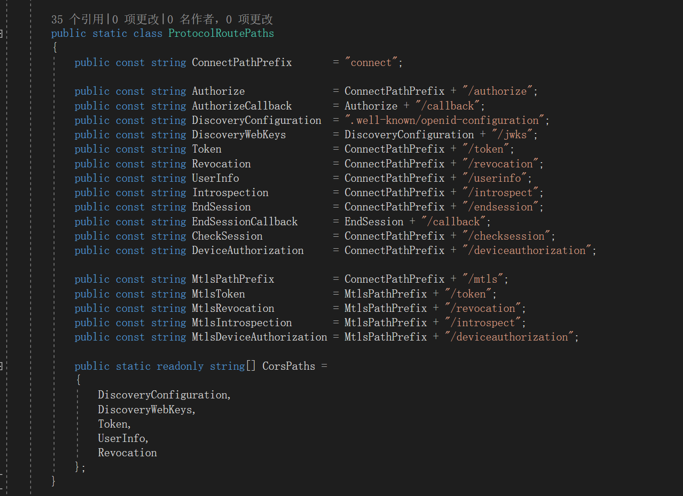Click the "/userinfo" string literal

click(495, 178)
